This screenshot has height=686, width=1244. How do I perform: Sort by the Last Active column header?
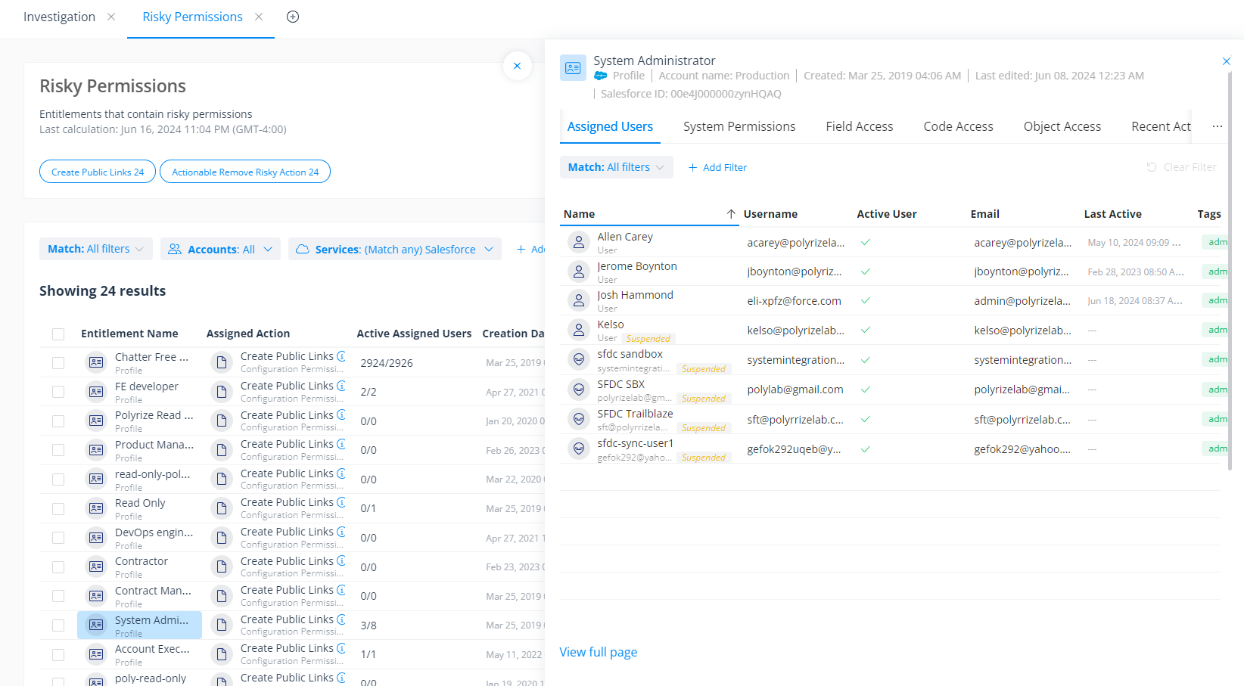point(1112,214)
